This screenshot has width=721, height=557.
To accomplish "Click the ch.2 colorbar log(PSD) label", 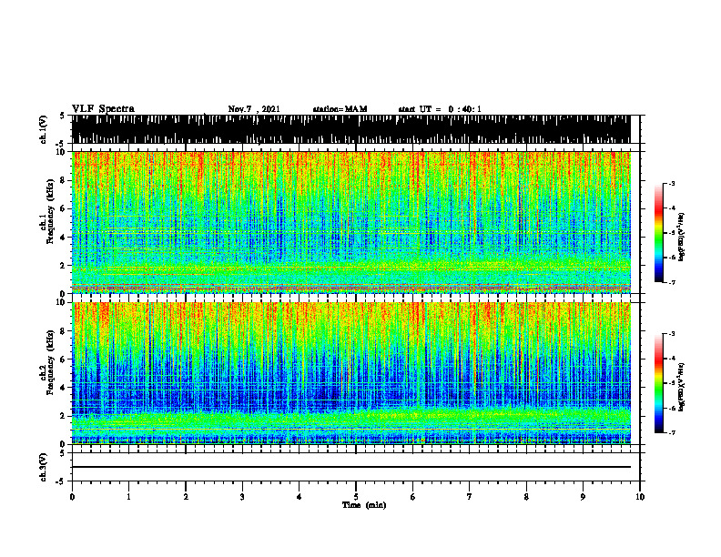I will click(x=682, y=387).
